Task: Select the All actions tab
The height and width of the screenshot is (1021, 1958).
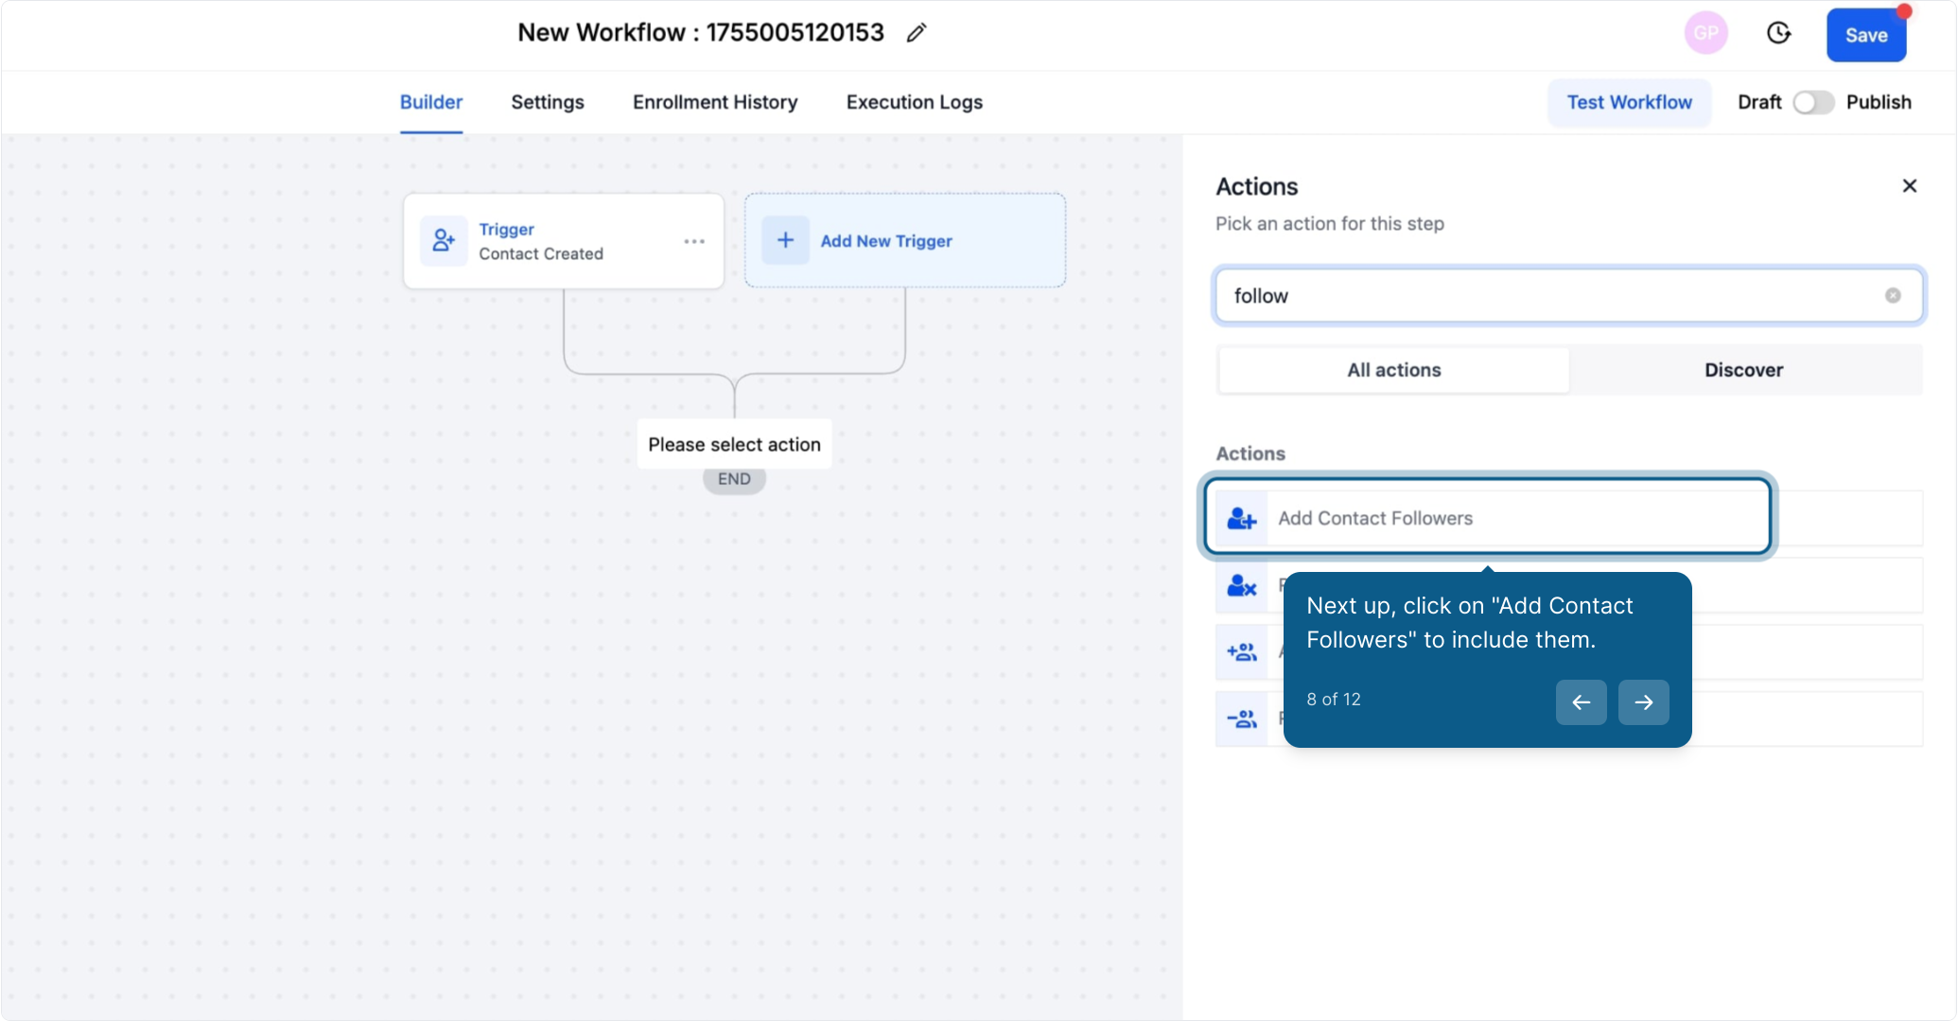Action: [1393, 370]
